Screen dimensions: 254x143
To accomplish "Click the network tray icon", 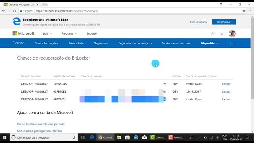I will [212, 138].
